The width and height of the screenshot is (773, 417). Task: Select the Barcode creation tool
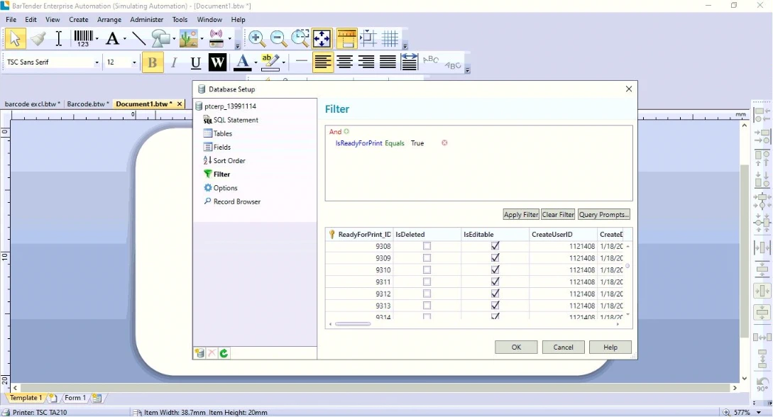pos(83,38)
